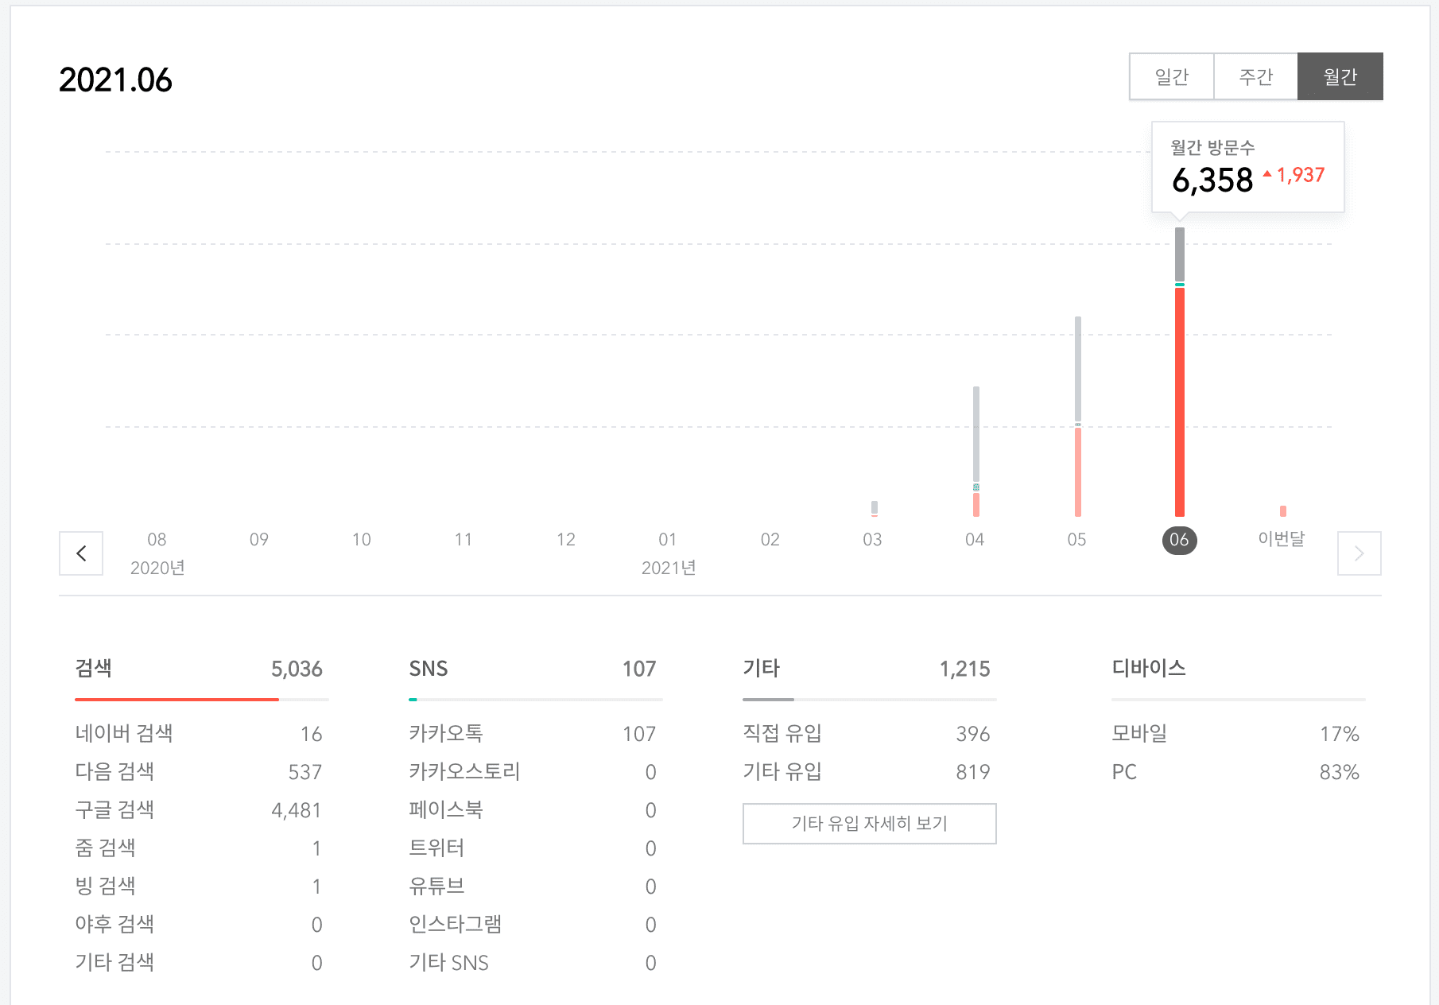Screen dimensions: 1439x1005
Task: Click the April bar in chart
Action: coord(976,452)
